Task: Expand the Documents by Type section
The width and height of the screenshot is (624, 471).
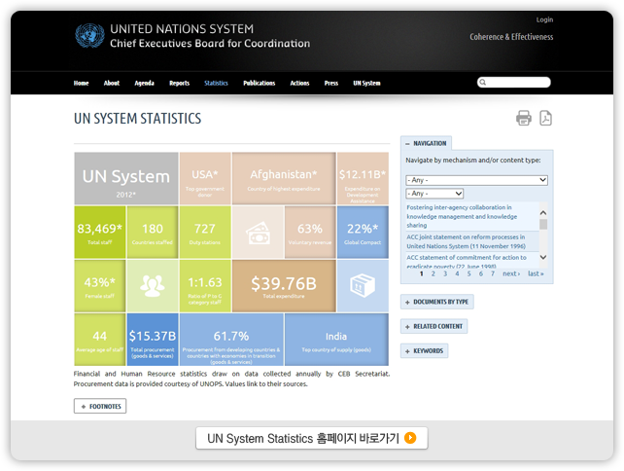Action: 436,302
